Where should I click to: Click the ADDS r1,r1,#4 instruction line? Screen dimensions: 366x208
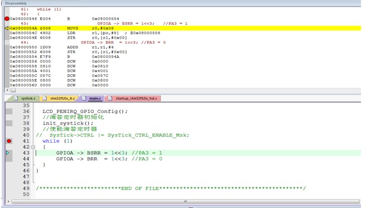click(62, 48)
